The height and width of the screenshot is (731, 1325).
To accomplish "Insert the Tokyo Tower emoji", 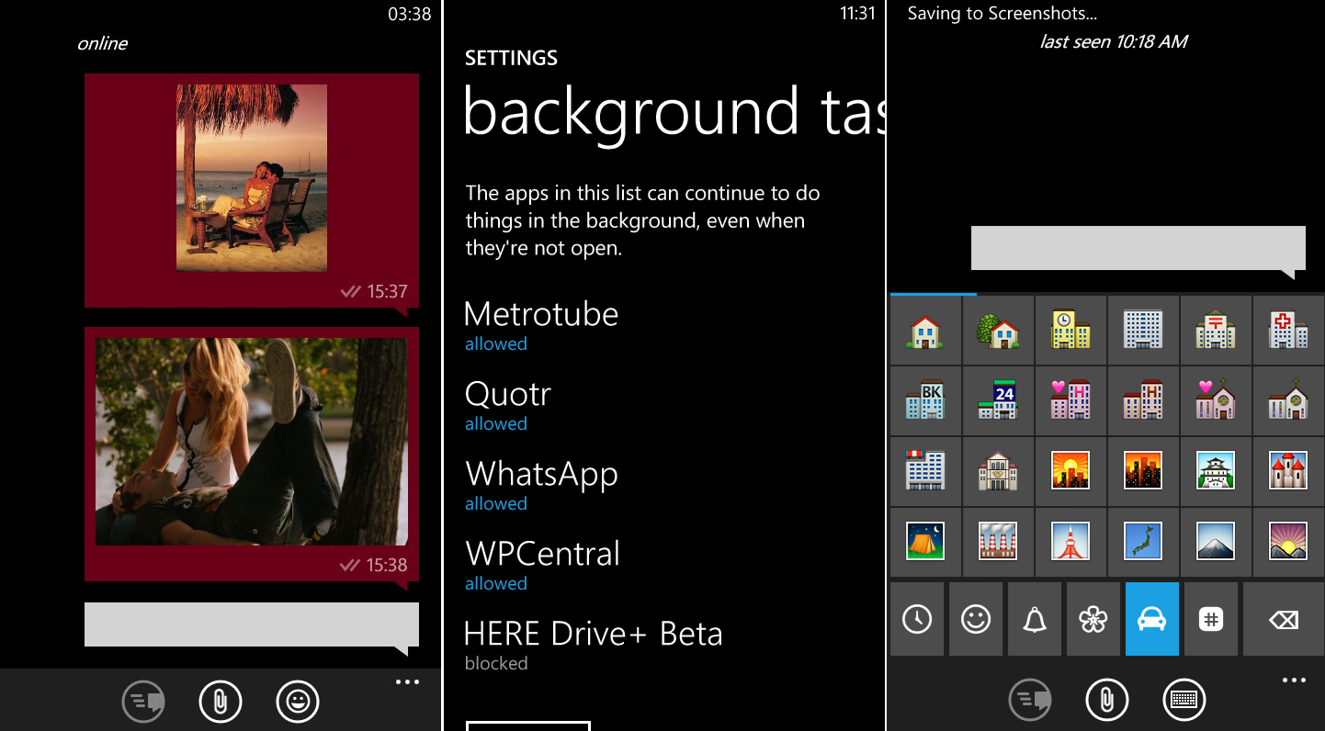I will (x=1070, y=542).
